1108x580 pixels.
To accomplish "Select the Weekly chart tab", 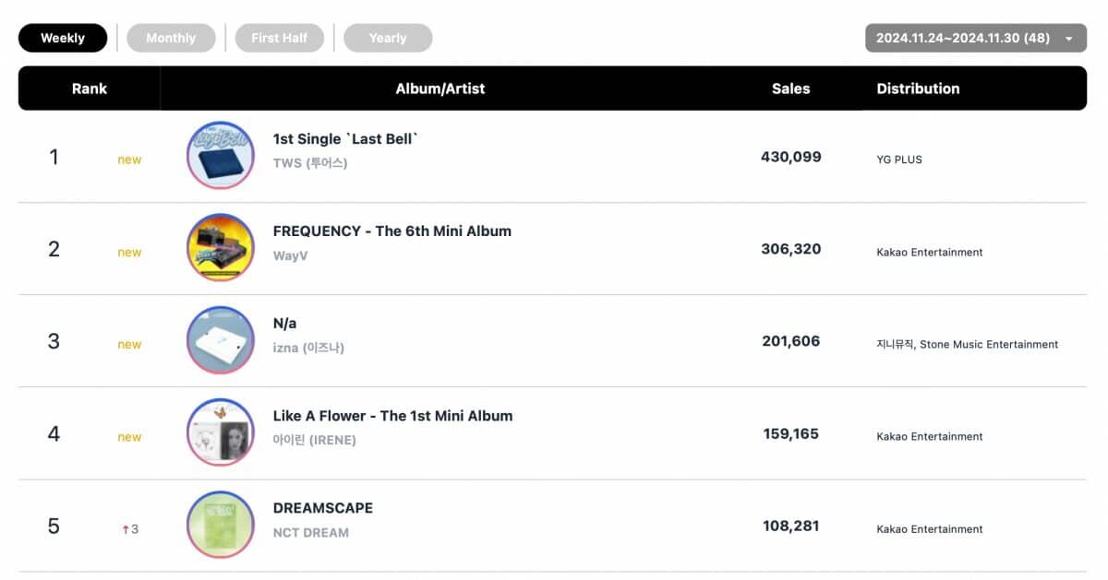I will [x=63, y=38].
